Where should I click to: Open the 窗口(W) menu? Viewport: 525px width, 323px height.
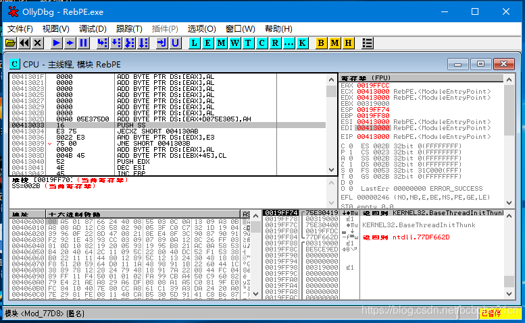pyautogui.click(x=240, y=29)
